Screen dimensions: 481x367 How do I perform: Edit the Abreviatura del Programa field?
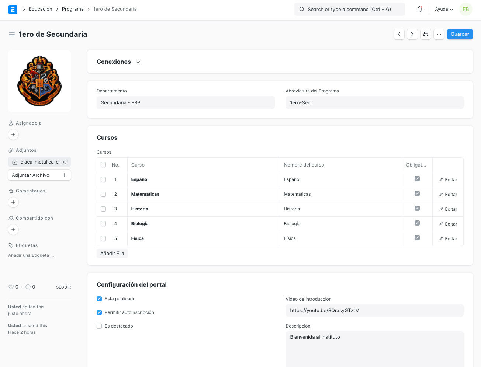(x=374, y=102)
